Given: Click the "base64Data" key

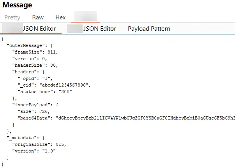Looking at the screenshot, I should pyautogui.click(x=34, y=118).
